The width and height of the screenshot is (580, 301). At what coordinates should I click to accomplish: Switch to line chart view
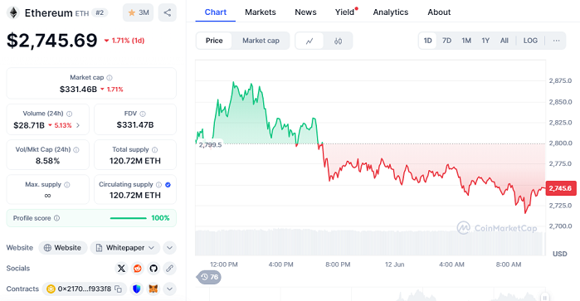[x=309, y=41]
